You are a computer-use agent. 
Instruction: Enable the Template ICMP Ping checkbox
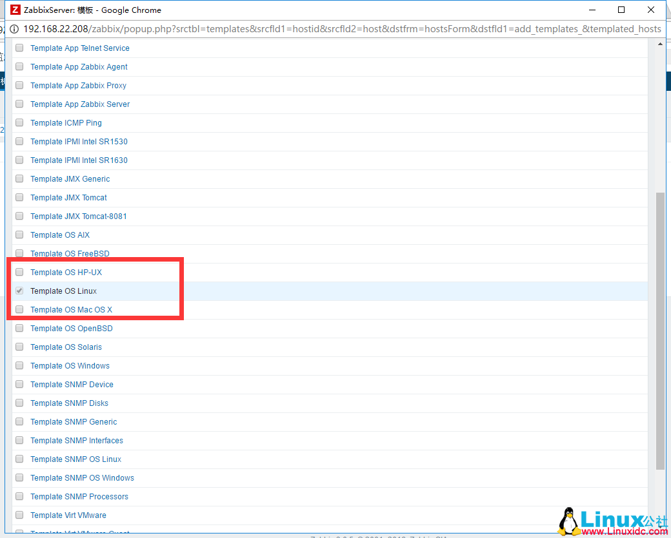pyautogui.click(x=19, y=122)
